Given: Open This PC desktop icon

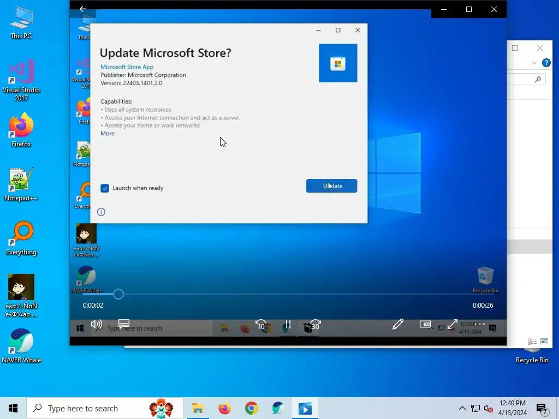Looking at the screenshot, I should (21, 22).
